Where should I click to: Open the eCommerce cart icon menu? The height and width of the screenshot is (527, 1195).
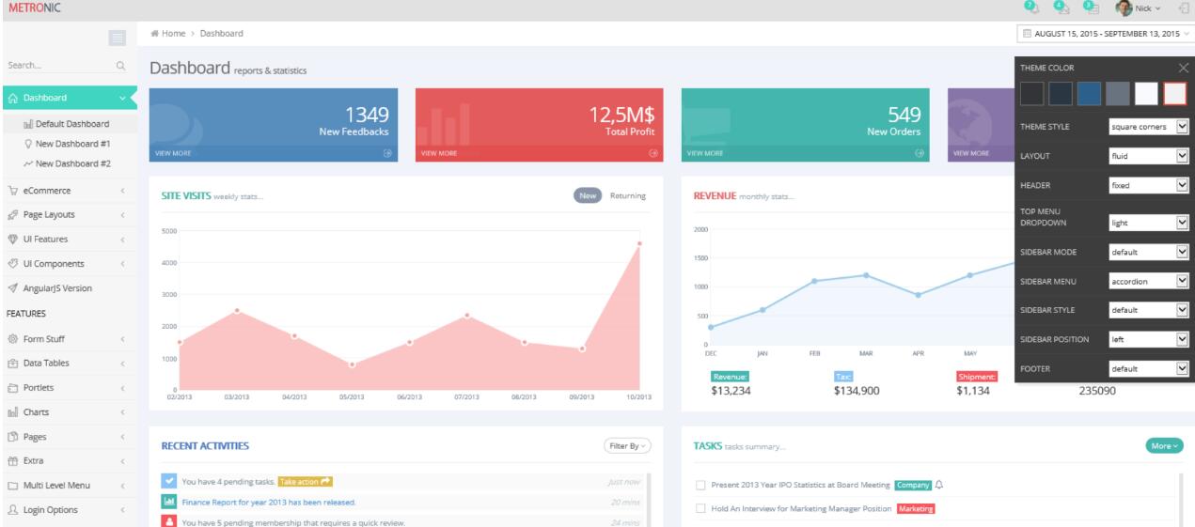point(13,191)
